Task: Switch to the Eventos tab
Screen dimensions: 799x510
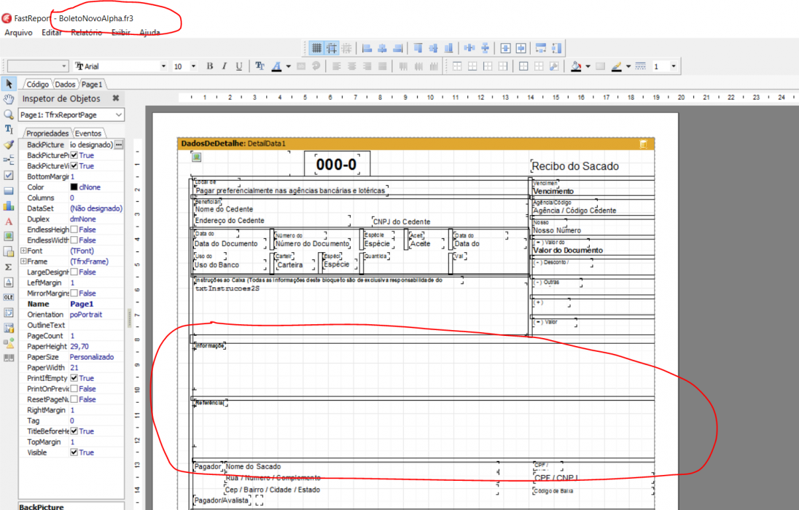Action: (88, 133)
